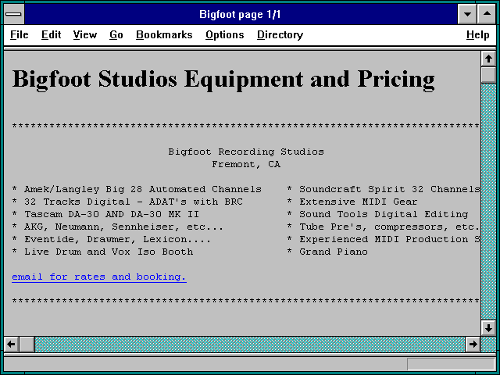Follow the email for rates and booking link

[99, 277]
